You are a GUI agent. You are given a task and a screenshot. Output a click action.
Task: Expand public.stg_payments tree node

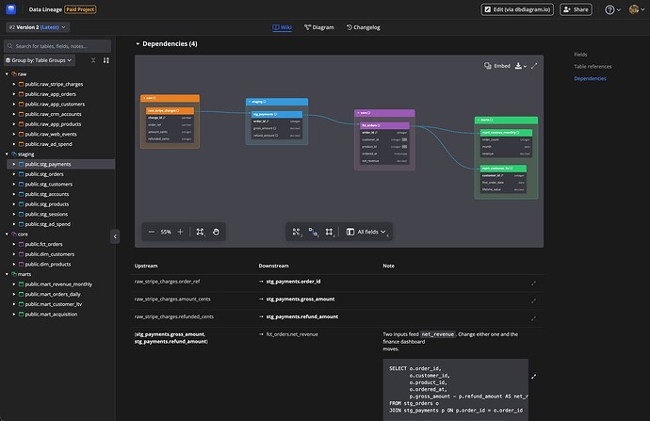pyautogui.click(x=14, y=164)
